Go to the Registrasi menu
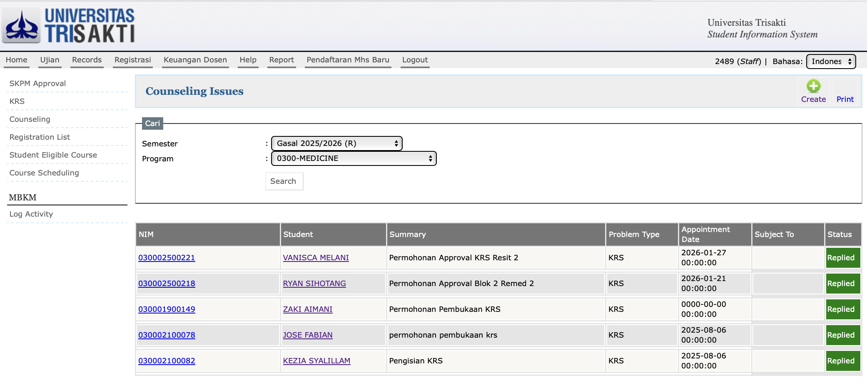The image size is (867, 390). pyautogui.click(x=132, y=60)
